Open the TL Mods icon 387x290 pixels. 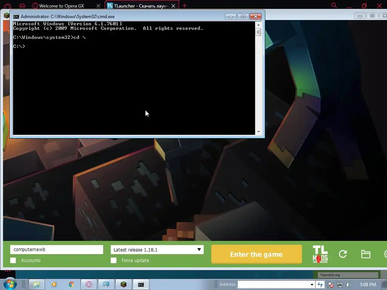pyautogui.click(x=320, y=254)
